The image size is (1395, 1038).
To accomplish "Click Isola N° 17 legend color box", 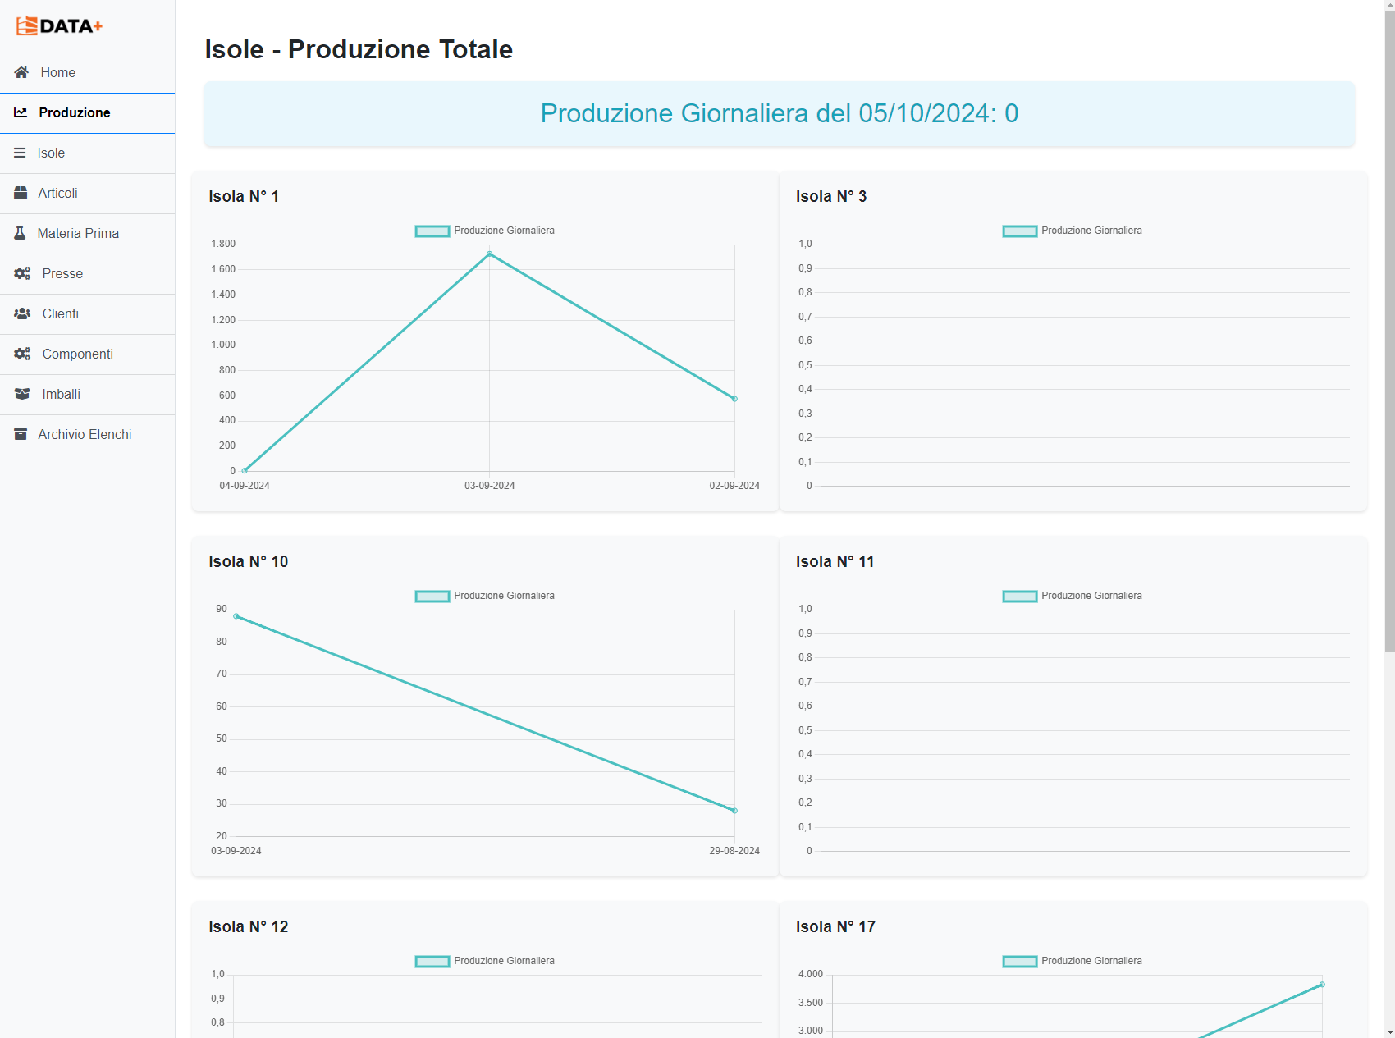I will click(1020, 962).
